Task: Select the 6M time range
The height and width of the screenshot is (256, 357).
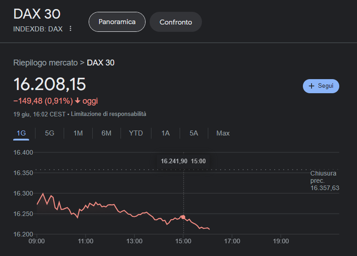Action: tap(106, 133)
